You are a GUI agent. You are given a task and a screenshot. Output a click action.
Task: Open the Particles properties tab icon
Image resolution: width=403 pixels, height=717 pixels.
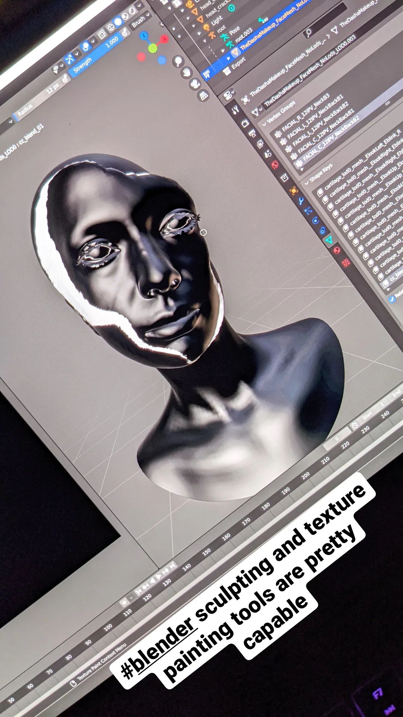[x=309, y=211]
